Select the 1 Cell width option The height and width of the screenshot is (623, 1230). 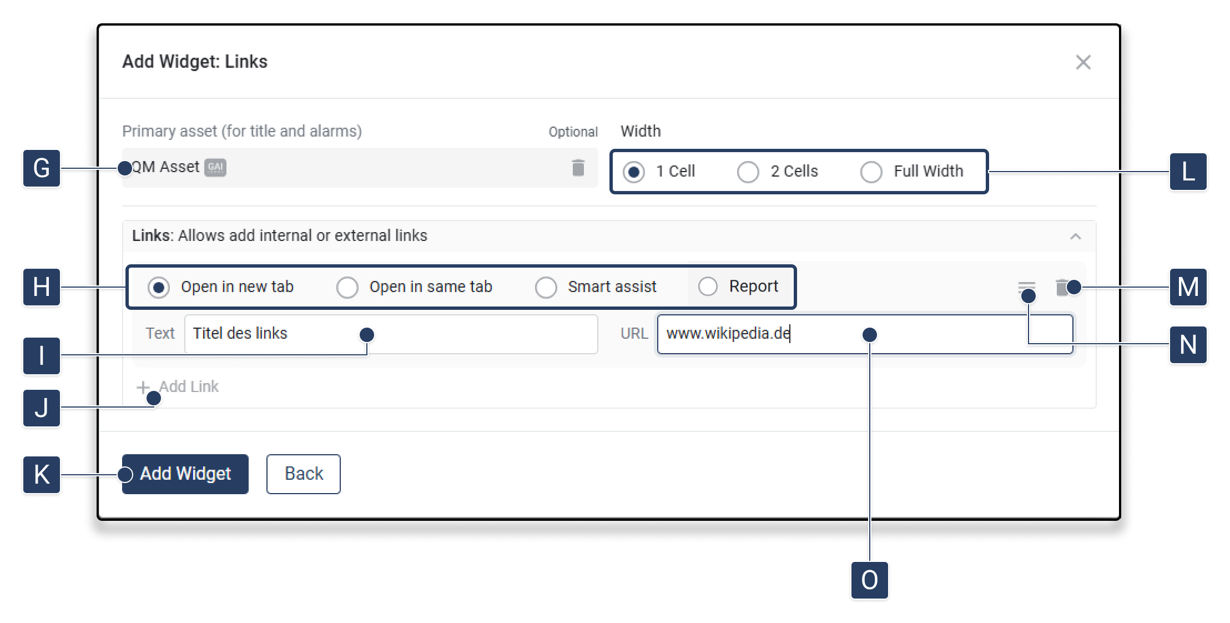tap(634, 172)
